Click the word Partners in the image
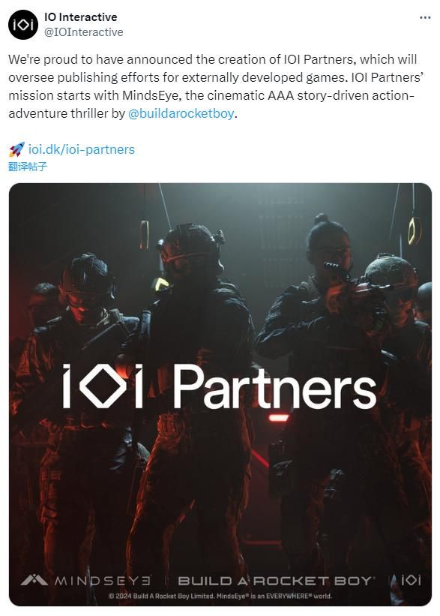440x616 pixels. [274, 386]
